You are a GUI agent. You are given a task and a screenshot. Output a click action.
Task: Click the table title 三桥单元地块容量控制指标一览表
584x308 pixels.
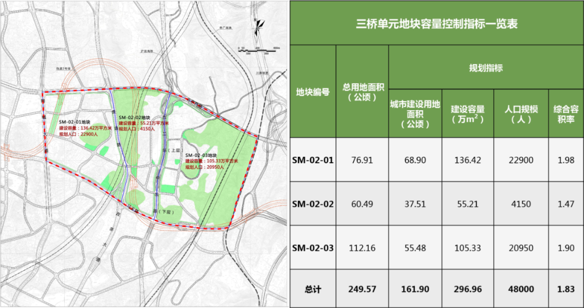(x=436, y=24)
